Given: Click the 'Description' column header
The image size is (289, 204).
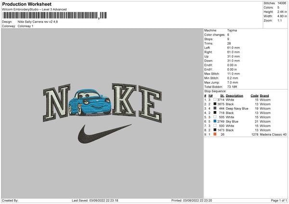Looking at the screenshot, I should pyautogui.click(x=235, y=96).
